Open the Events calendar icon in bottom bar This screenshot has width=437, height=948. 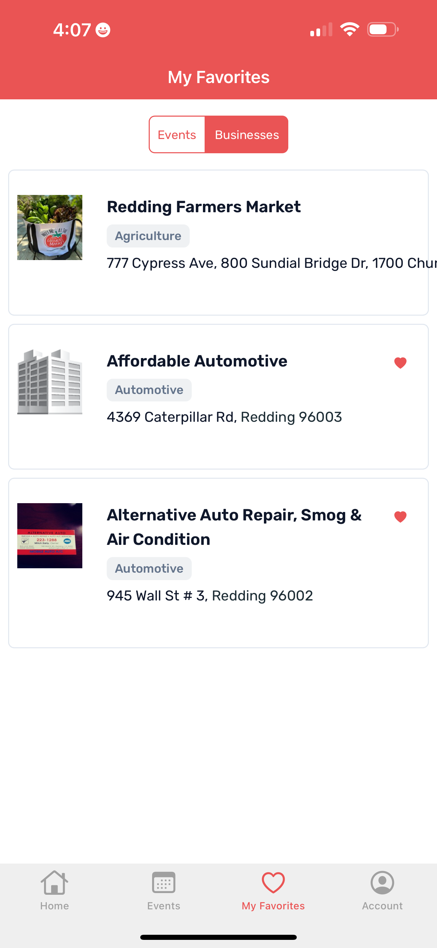(x=164, y=883)
